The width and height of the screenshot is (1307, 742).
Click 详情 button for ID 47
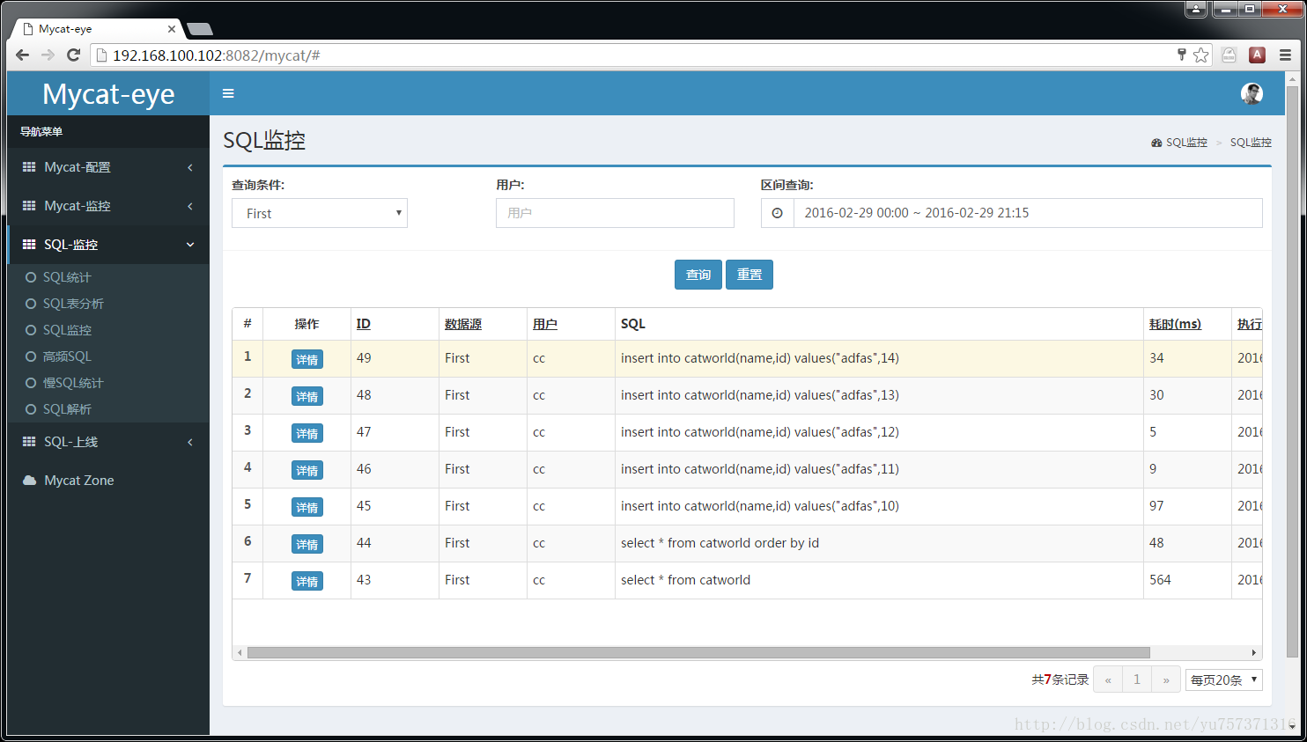pos(307,433)
